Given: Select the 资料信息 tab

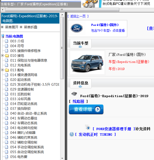Looking at the screenshot, I should (x=81, y=84).
